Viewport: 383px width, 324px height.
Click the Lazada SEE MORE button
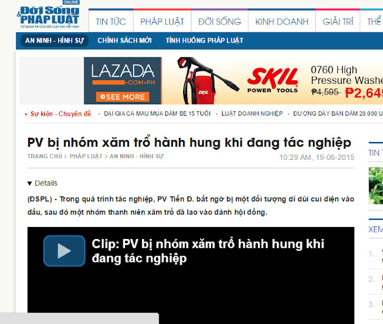(x=123, y=97)
